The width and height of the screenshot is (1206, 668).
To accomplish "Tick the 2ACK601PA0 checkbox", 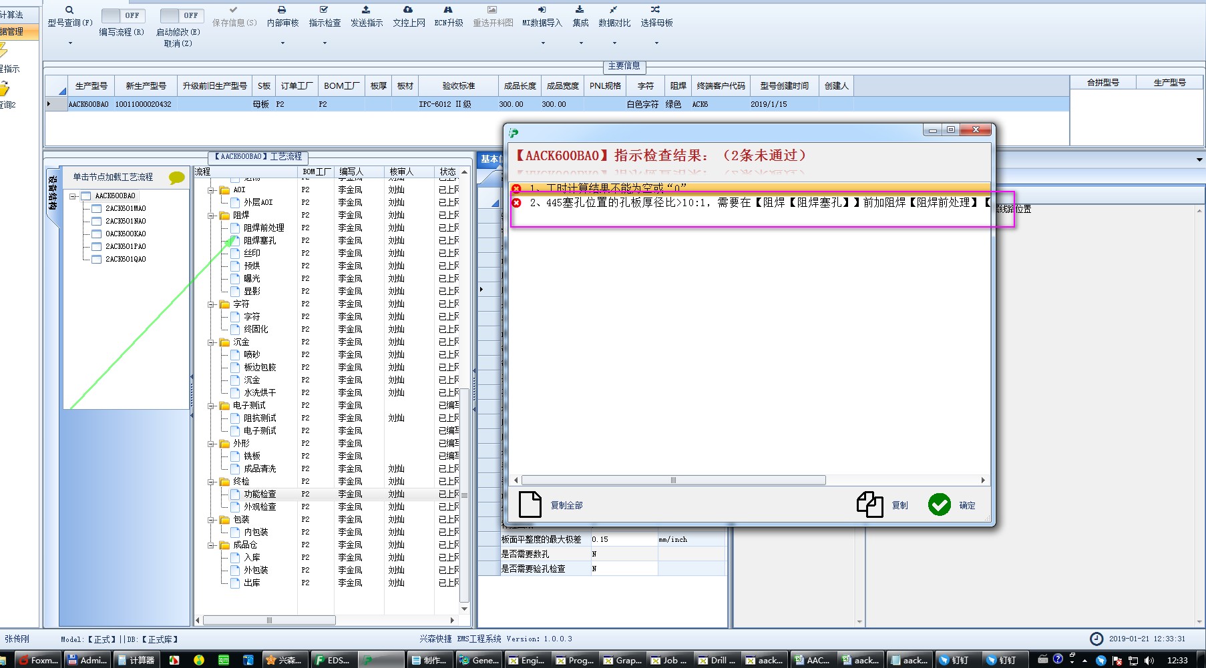I will [96, 247].
